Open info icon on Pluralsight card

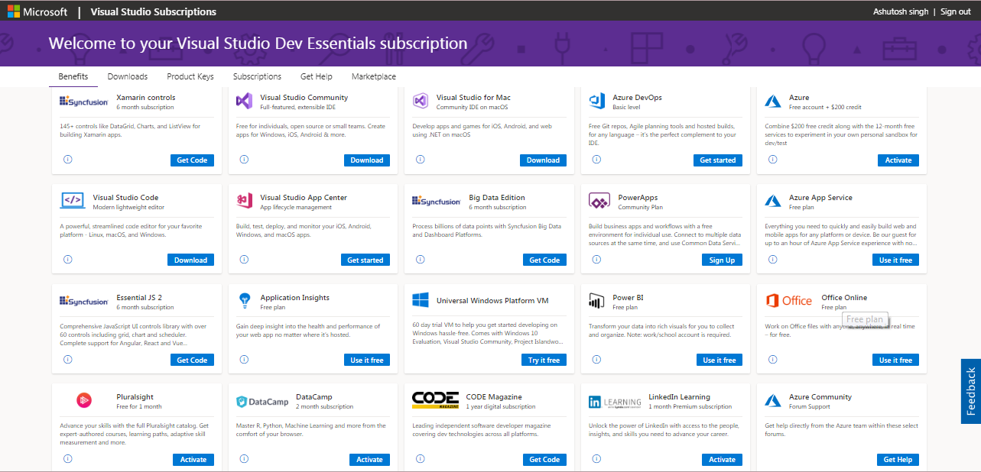point(67,459)
